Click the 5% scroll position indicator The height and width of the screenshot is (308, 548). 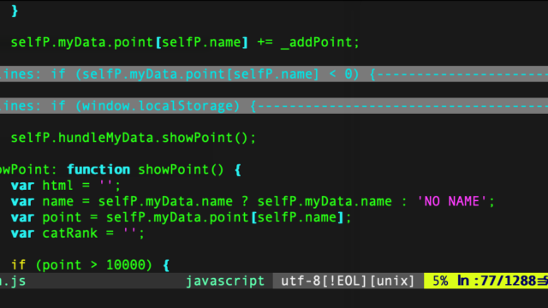click(440, 281)
